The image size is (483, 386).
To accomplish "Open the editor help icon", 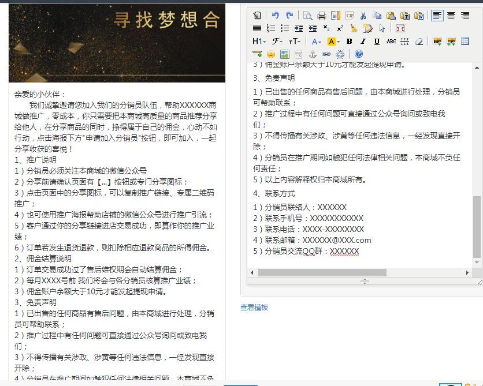I will click(x=359, y=54).
